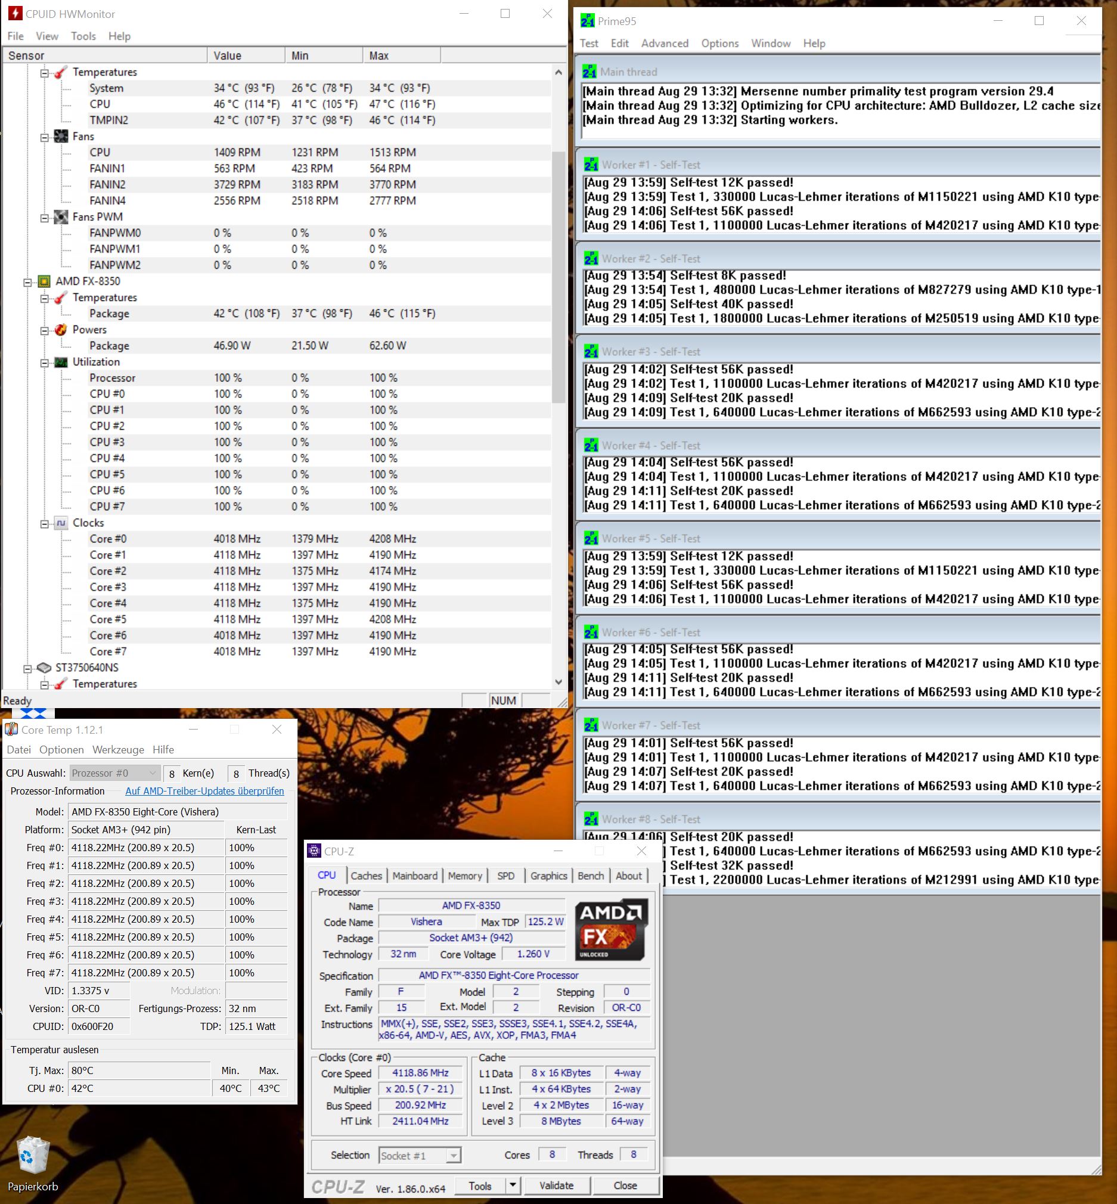Viewport: 1117px width, 1204px height.
Task: Click the Worker #7 Self-Test window icon
Action: [x=591, y=725]
